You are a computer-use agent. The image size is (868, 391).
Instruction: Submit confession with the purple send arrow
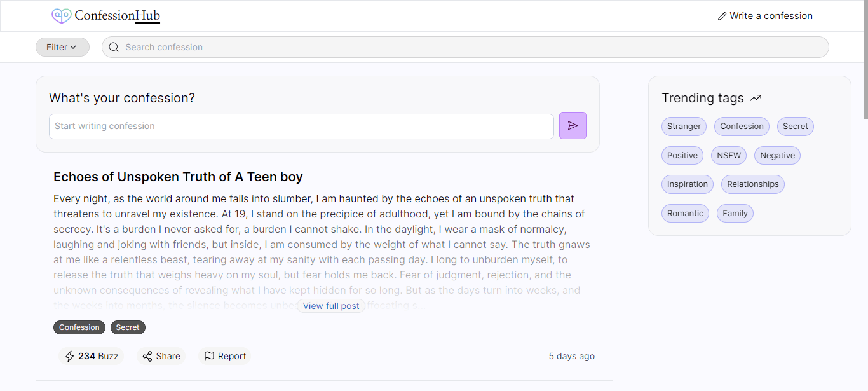pos(573,126)
